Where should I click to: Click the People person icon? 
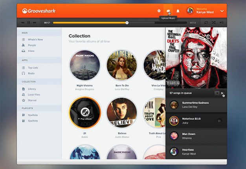(23, 45)
